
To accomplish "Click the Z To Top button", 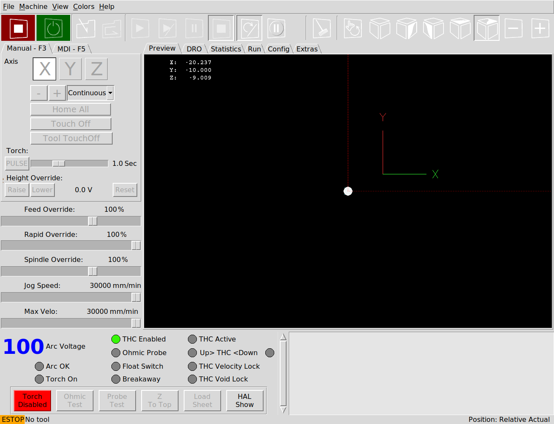I will point(160,401).
